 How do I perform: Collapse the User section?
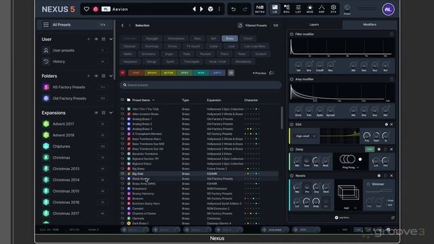(x=111, y=39)
